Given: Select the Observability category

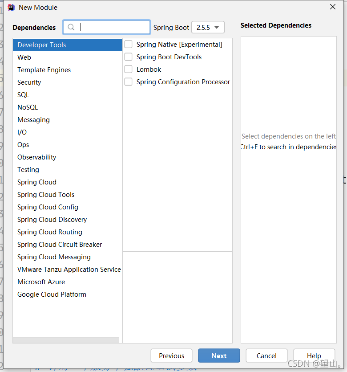Looking at the screenshot, I should click(68, 157).
